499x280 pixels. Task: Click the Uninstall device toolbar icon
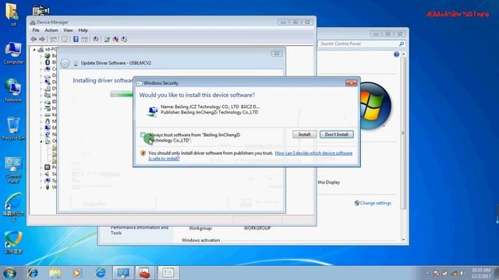pyautogui.click(x=115, y=40)
